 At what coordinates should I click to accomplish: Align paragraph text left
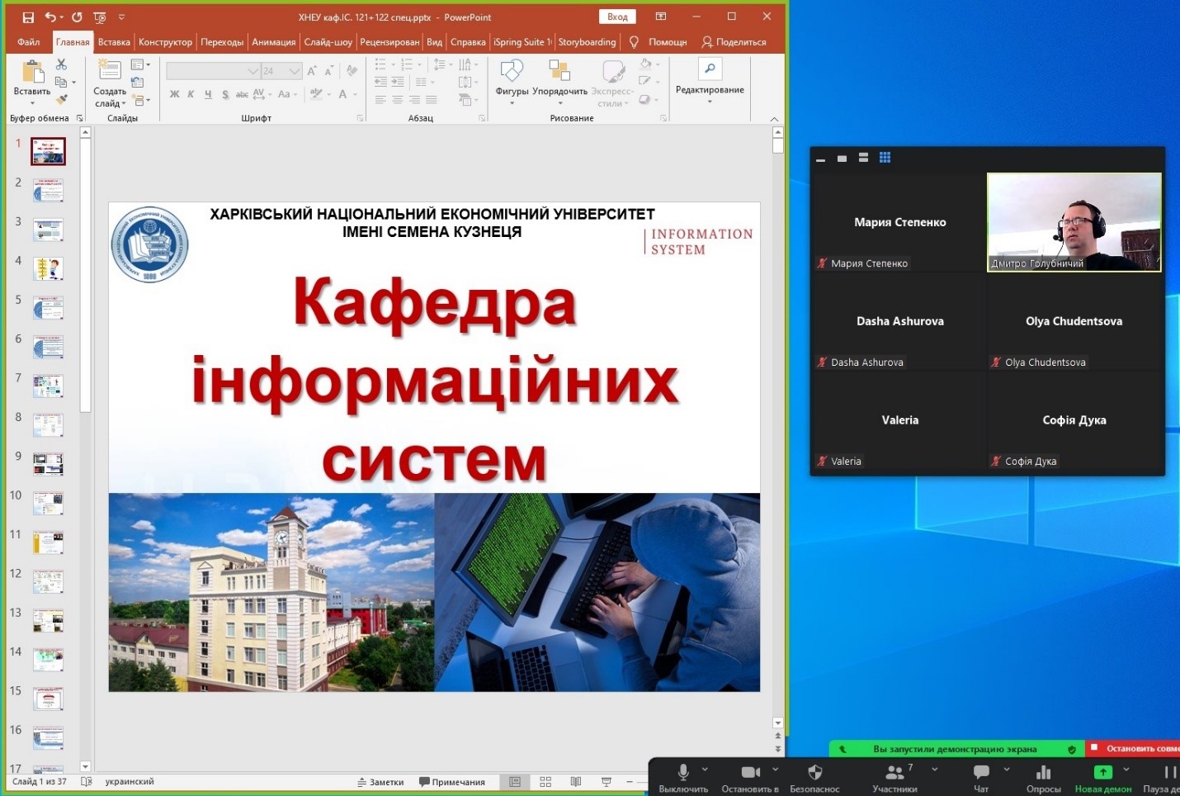380,100
